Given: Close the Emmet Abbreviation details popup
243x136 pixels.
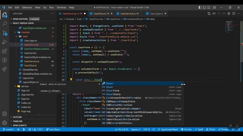Looking at the screenshot, I should click(99, 84).
